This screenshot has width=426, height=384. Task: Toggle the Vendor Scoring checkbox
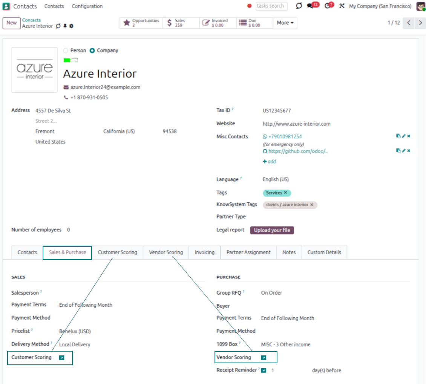[264, 358]
